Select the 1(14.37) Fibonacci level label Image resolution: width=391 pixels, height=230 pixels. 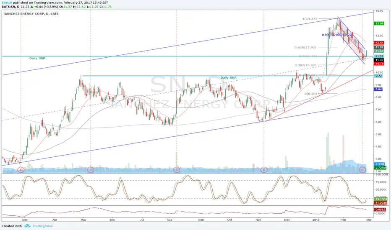310,19
